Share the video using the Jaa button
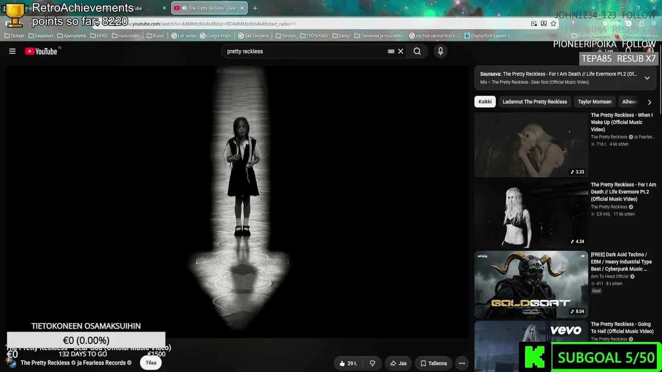This screenshot has width=662, height=372. pos(398,363)
